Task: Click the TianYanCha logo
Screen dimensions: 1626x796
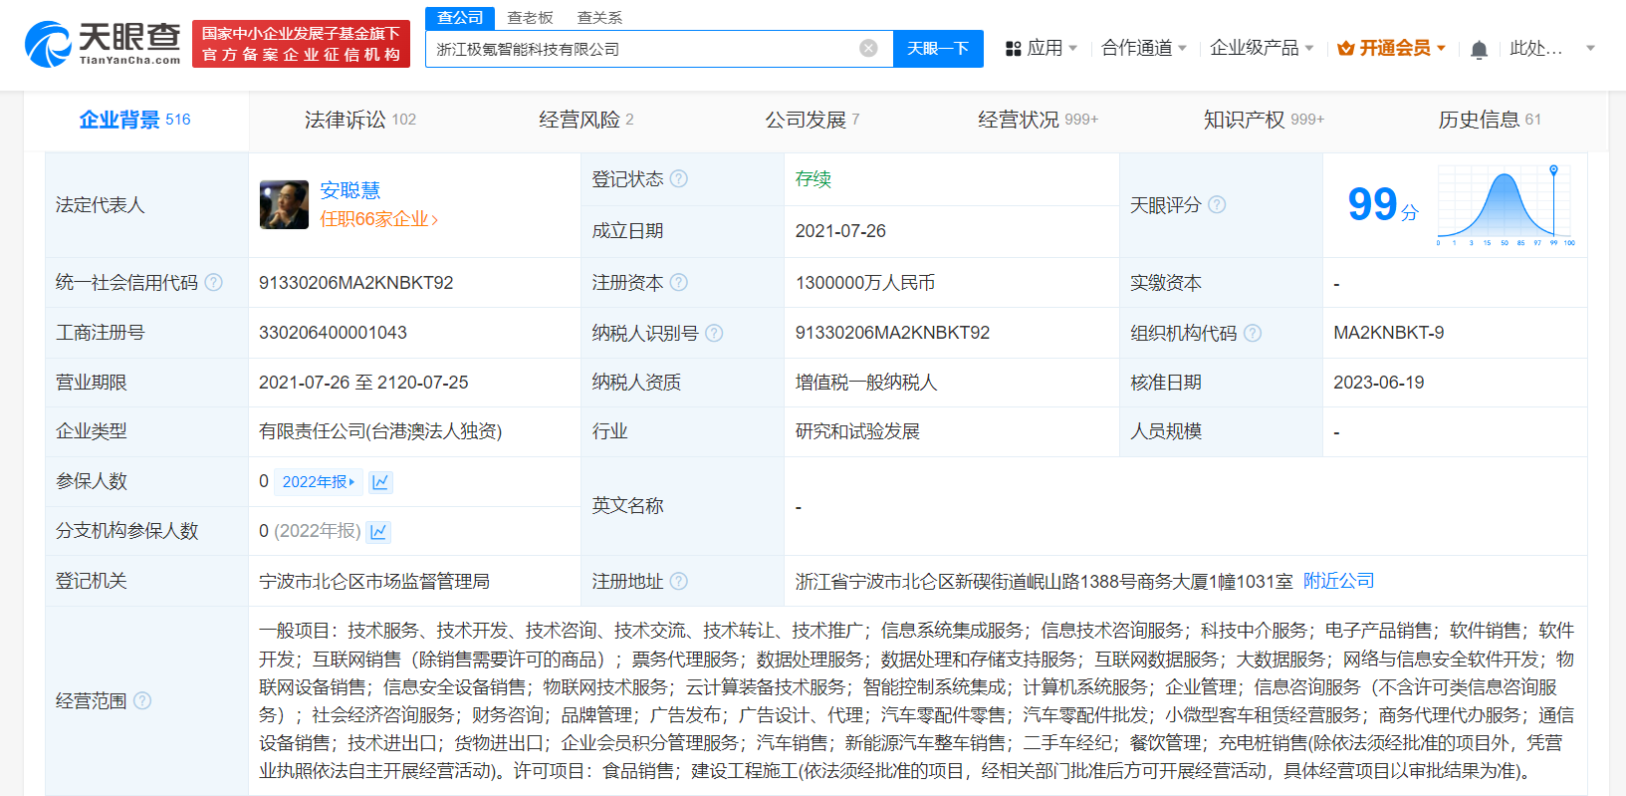Action: (x=103, y=44)
